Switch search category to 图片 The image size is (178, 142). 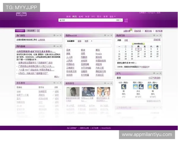pyautogui.click(x=99, y=17)
